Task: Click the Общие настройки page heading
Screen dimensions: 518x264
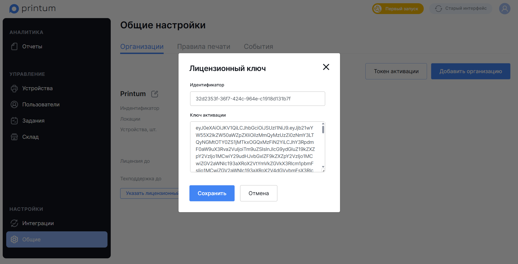Action: pos(163,25)
